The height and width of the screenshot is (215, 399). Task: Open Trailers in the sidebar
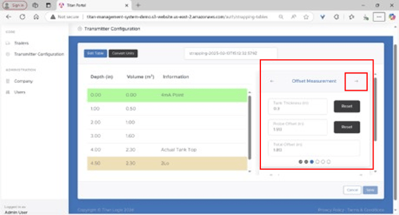pyautogui.click(x=21, y=43)
